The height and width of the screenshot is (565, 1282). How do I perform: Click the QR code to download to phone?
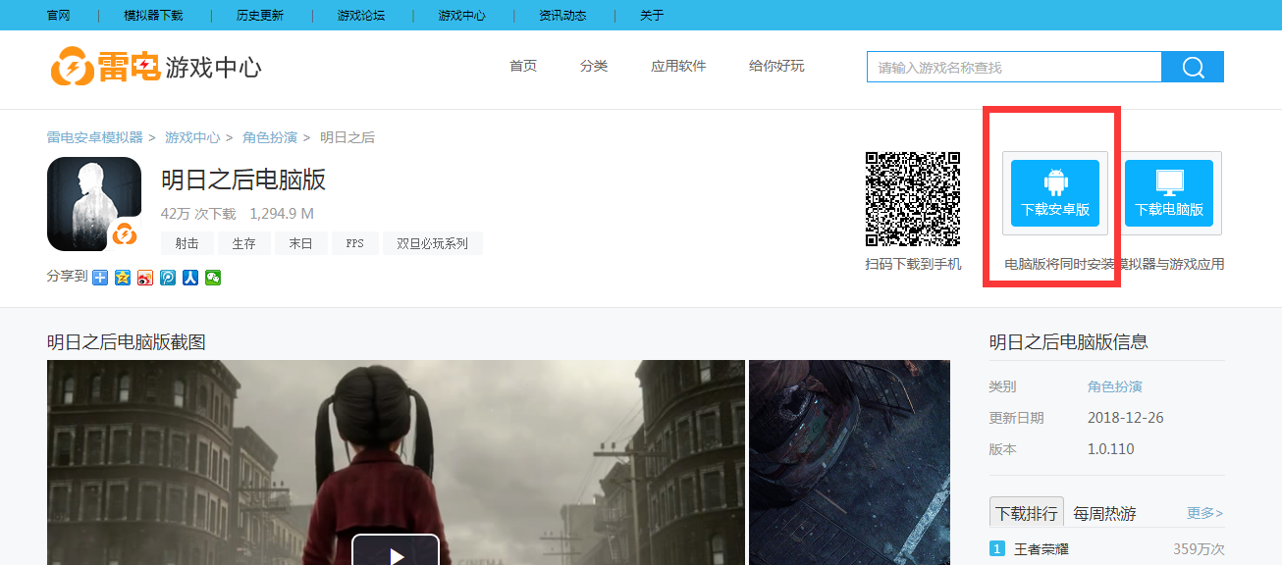click(912, 201)
